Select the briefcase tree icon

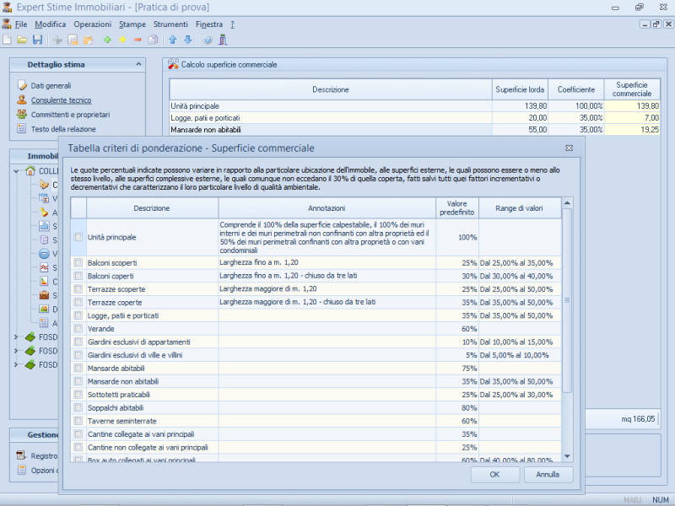[x=44, y=295]
